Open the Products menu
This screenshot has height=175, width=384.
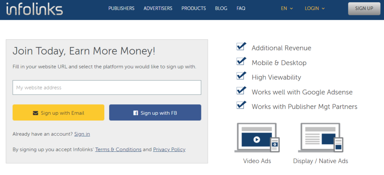(194, 8)
